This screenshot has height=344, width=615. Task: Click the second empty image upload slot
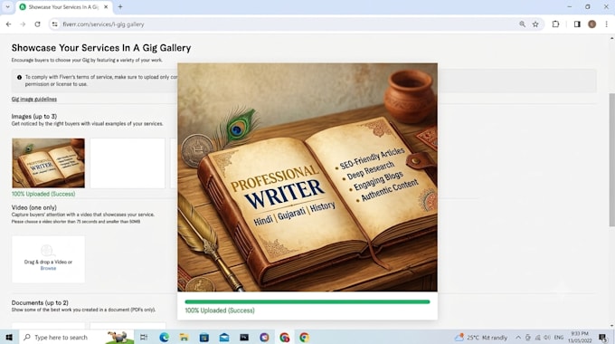(128, 163)
